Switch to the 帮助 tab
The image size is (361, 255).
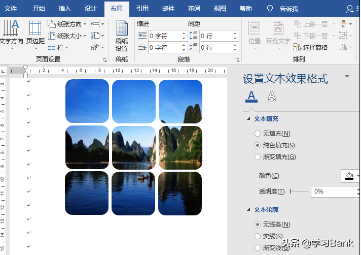(x=246, y=9)
